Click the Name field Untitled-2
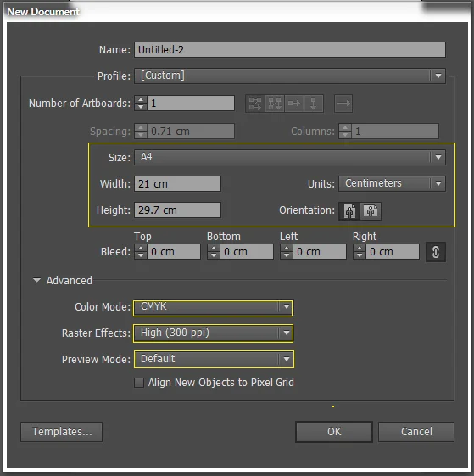Image resolution: width=474 pixels, height=476 pixels. click(290, 50)
